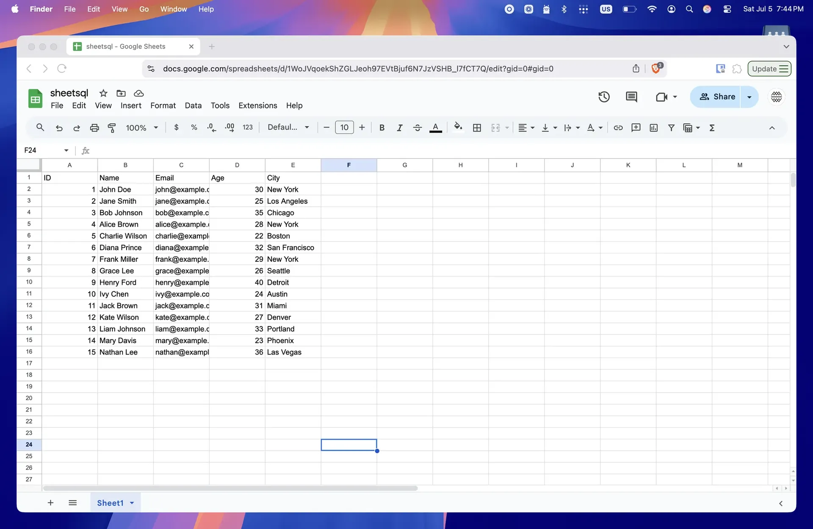Open the Extensions menu
This screenshot has width=813, height=529.
tap(257, 105)
